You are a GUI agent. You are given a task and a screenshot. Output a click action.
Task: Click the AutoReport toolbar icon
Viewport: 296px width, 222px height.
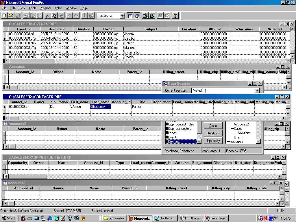pyautogui.click(x=167, y=16)
